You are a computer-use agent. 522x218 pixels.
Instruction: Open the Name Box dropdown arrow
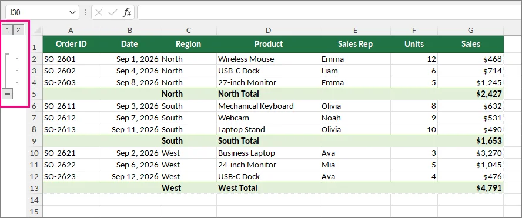coord(72,13)
